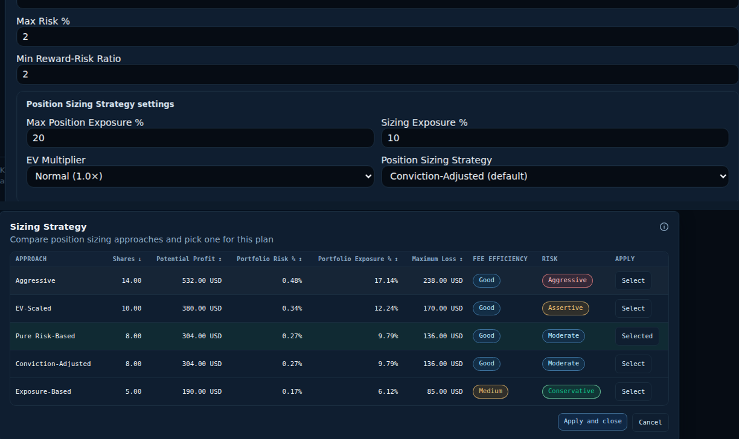
Task: Click the 170.00 USD maximum loss
Action: click(x=443, y=308)
